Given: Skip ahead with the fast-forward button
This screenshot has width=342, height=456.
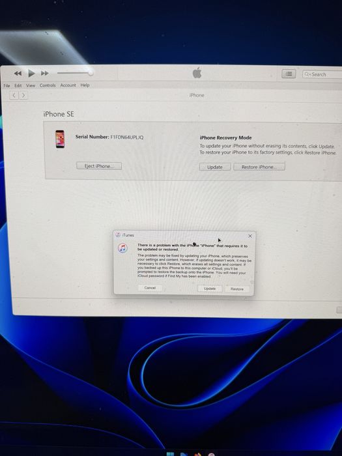Looking at the screenshot, I should (44, 73).
